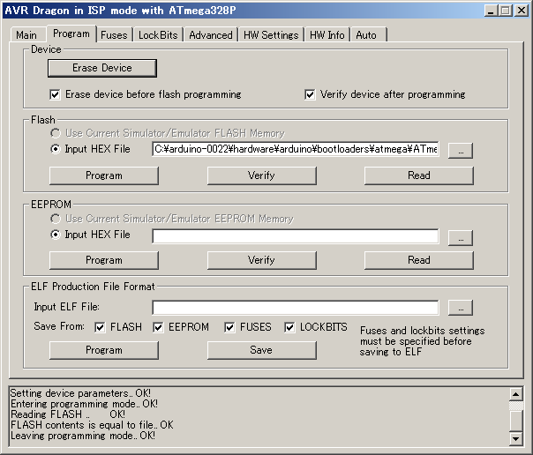Program the EEPROM memory
533x455 pixels.
pos(104,260)
